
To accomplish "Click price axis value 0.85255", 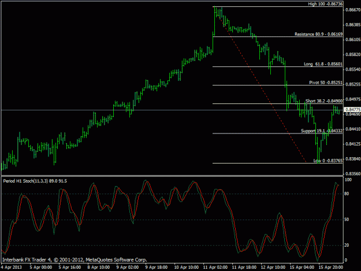I will pos(353,84).
